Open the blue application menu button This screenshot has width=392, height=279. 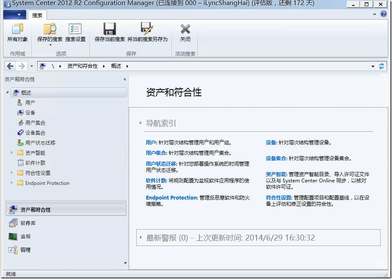[x=15, y=15]
